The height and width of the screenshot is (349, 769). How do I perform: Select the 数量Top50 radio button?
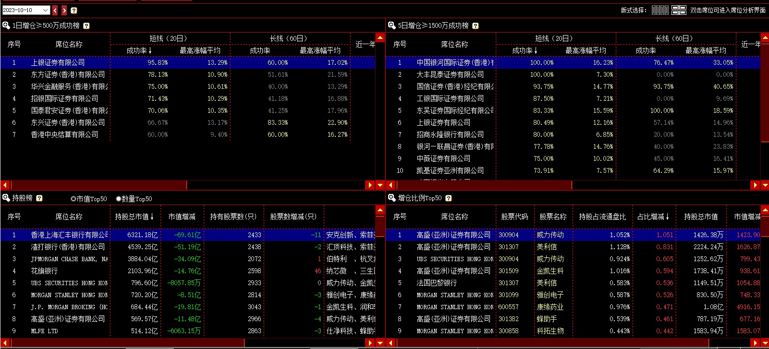click(119, 199)
